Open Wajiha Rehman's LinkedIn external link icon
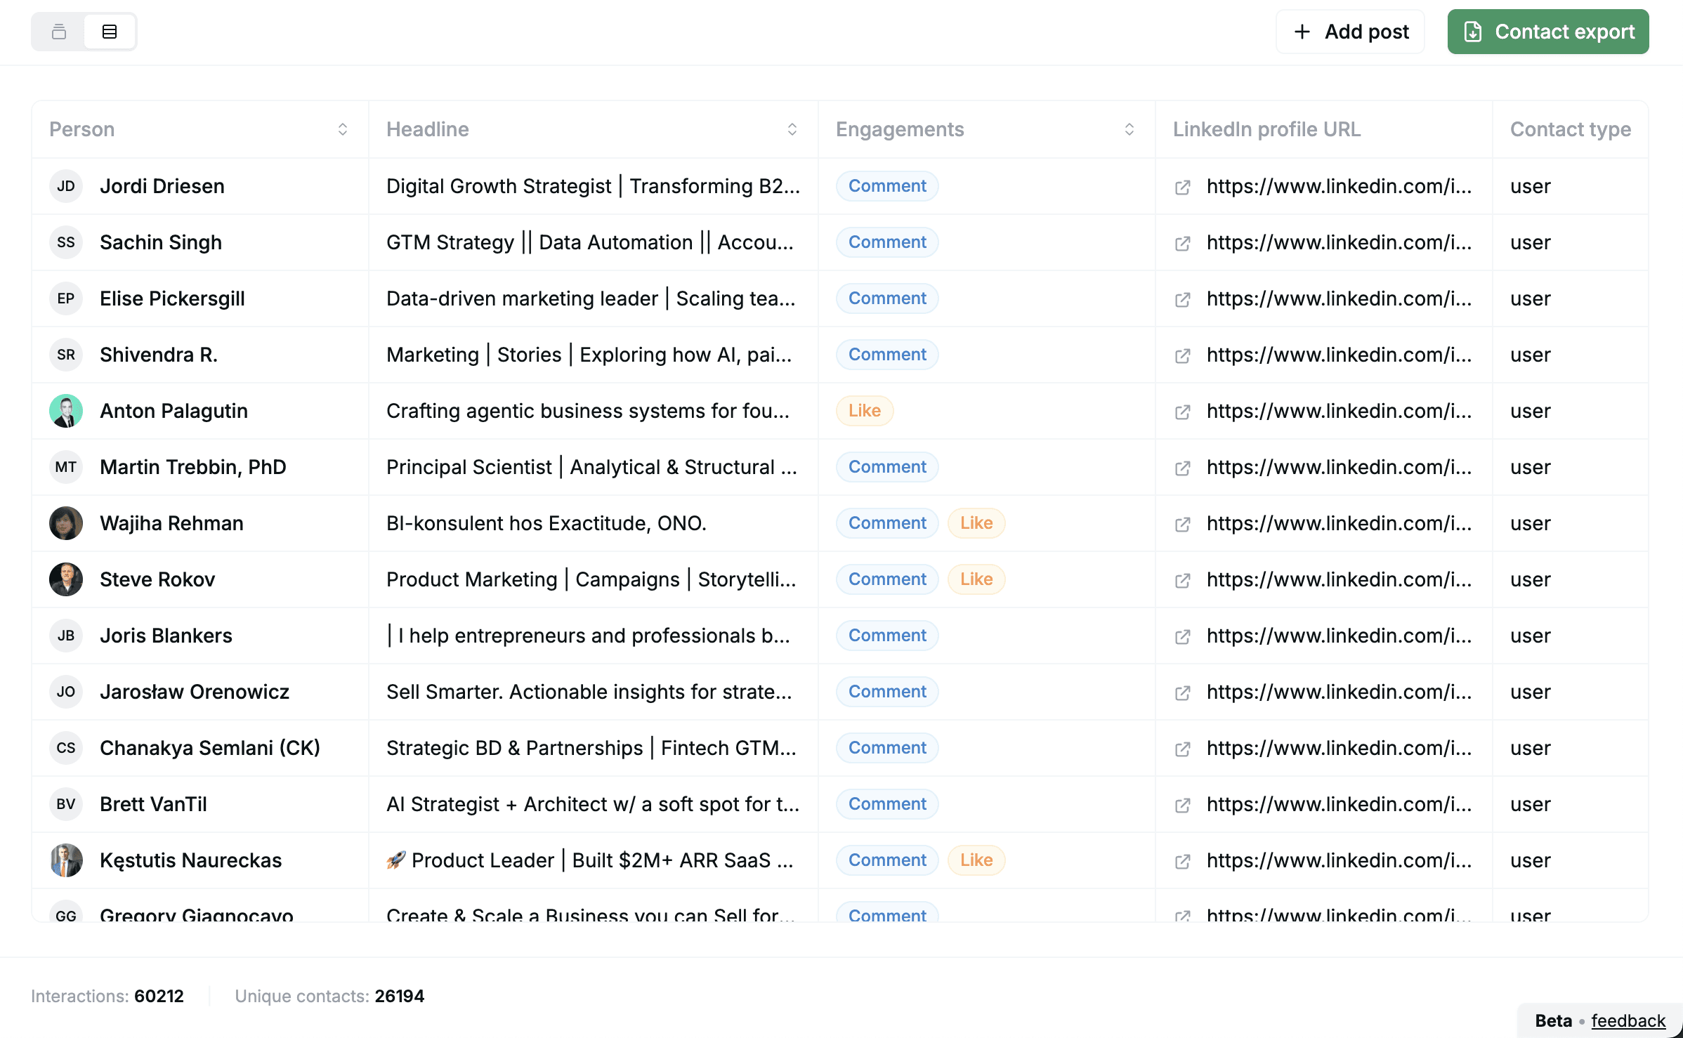Screen dimensions: 1683x1038 [x=1183, y=524]
